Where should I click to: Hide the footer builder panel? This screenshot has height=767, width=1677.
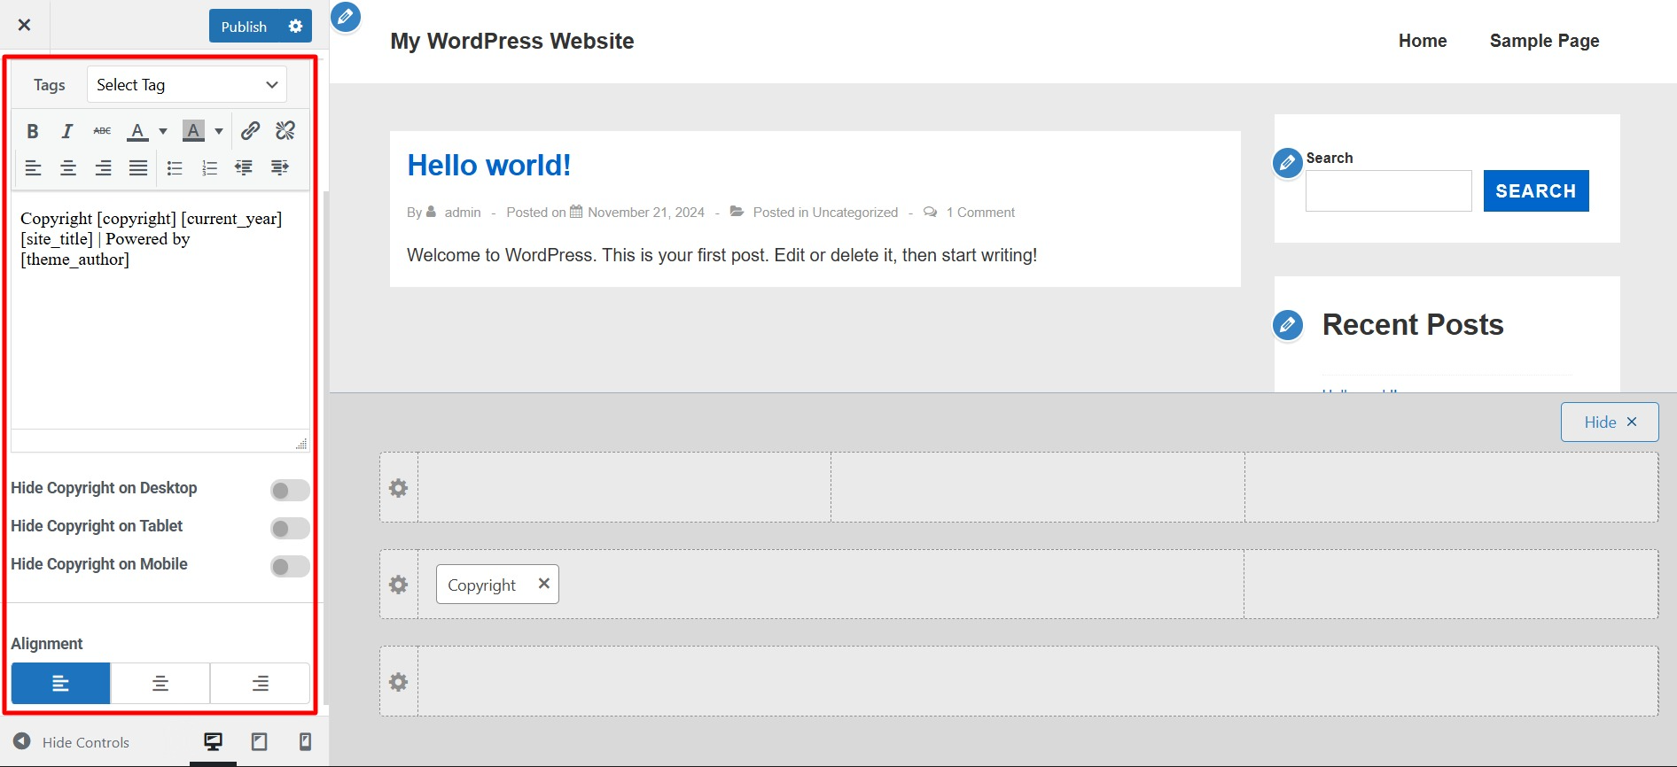[1610, 422]
